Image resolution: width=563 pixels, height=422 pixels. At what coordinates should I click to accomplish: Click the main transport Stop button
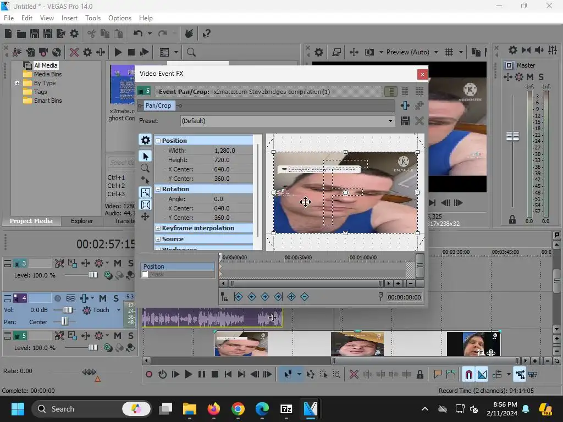click(x=215, y=375)
